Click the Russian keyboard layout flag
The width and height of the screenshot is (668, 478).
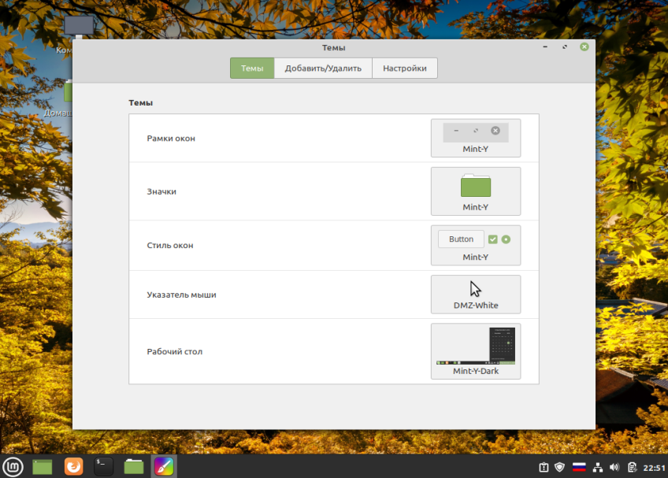[579, 467]
